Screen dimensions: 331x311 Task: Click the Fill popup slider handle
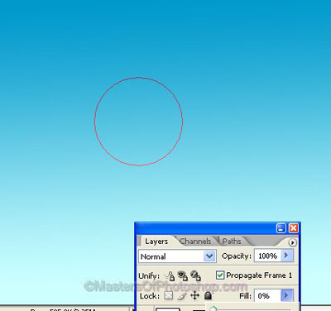pos(213,309)
